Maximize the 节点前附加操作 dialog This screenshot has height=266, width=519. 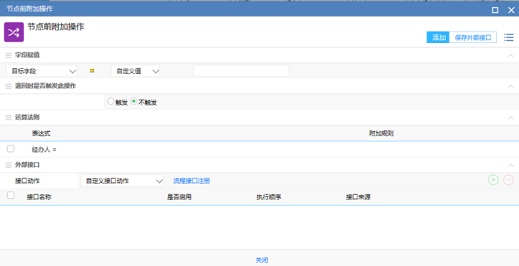pos(495,10)
